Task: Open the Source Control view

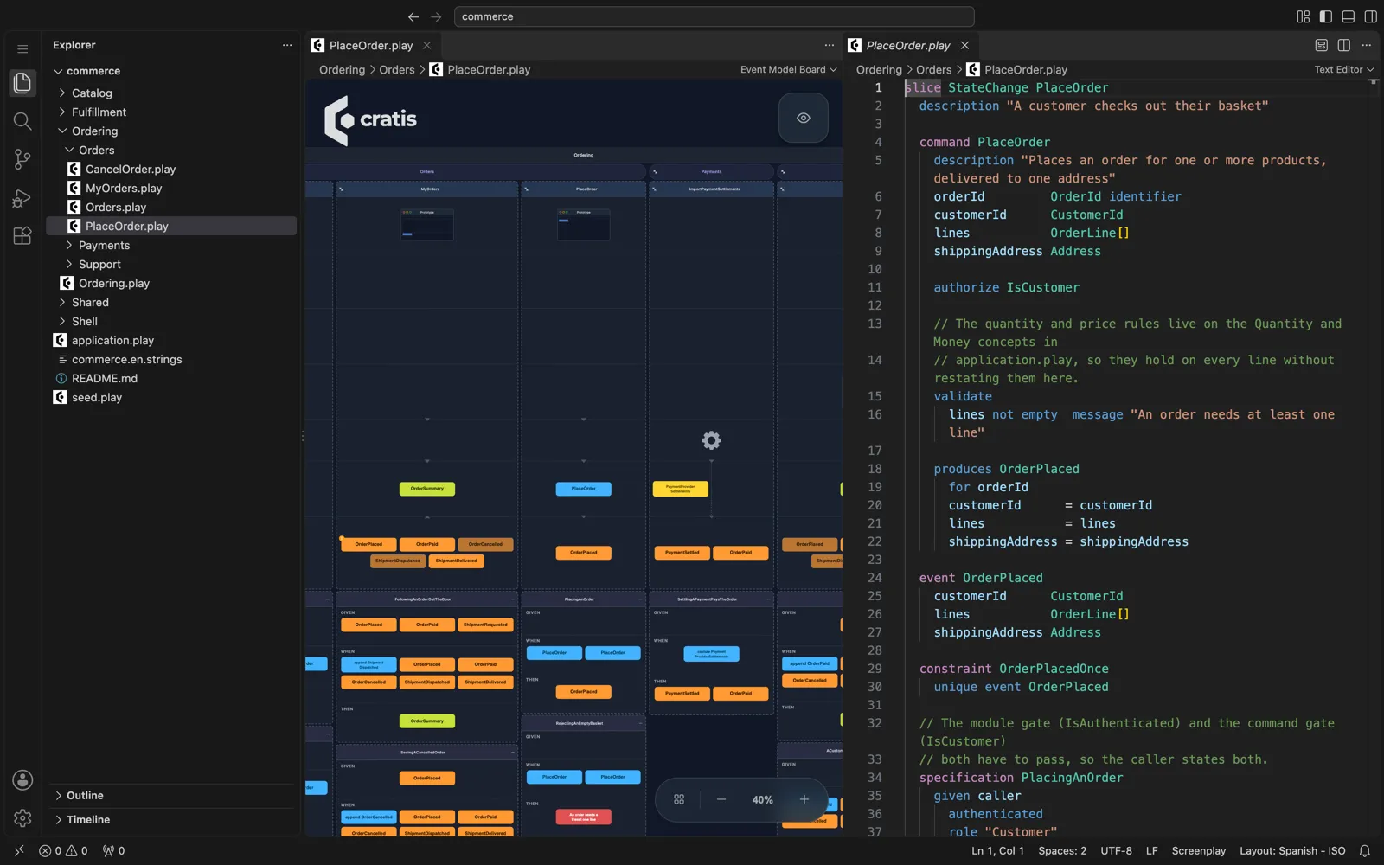Action: pyautogui.click(x=22, y=159)
